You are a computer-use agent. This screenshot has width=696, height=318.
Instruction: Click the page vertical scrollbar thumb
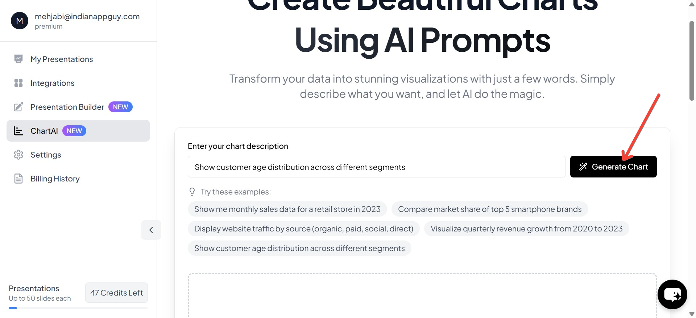click(692, 60)
